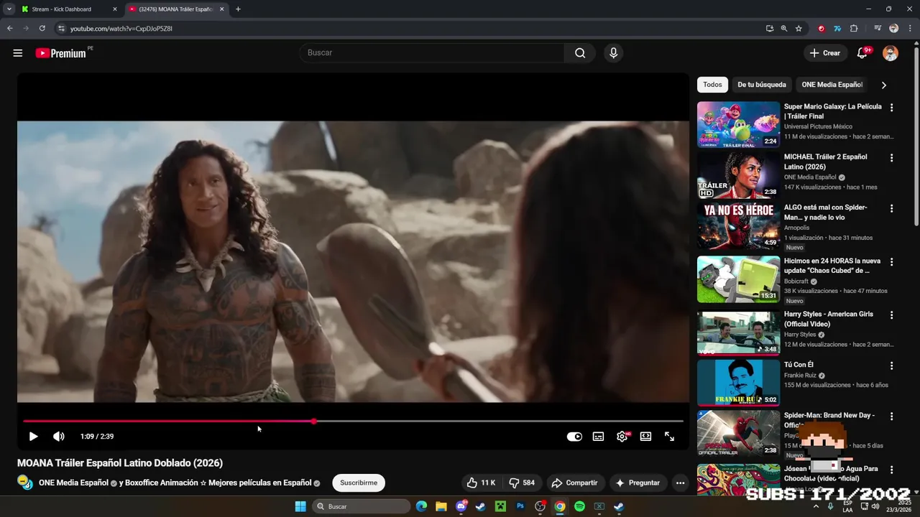Image resolution: width=920 pixels, height=517 pixels.
Task: Click the taskbar Buscar search box
Action: (362, 506)
